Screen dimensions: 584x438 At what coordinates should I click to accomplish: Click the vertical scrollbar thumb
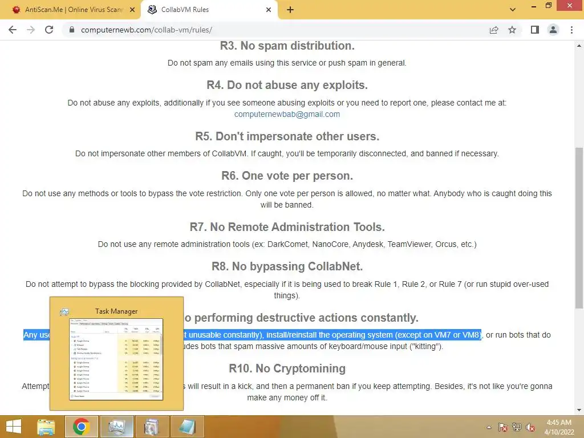tap(579, 228)
